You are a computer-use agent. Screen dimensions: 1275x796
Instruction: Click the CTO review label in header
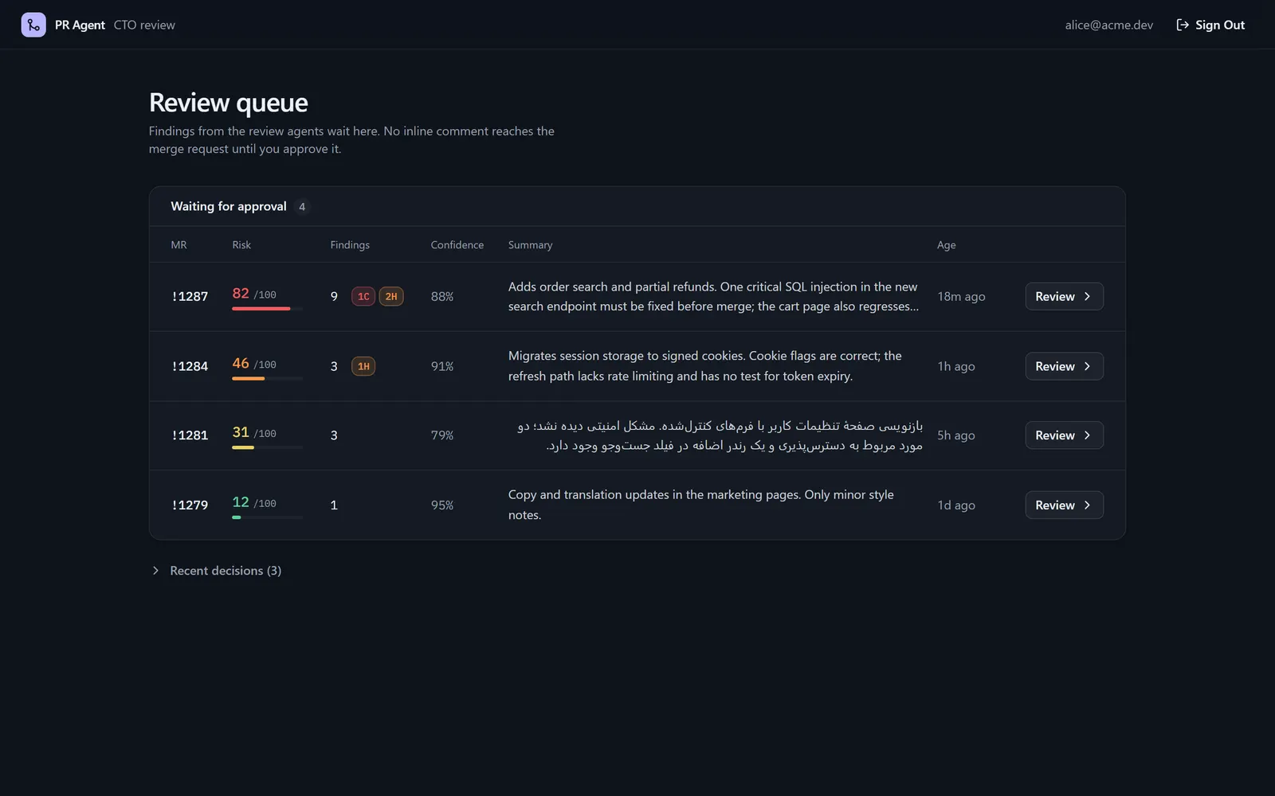coord(144,25)
